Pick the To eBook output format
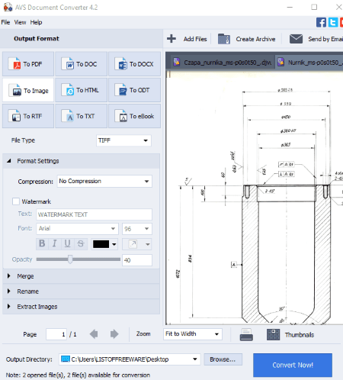 point(134,116)
